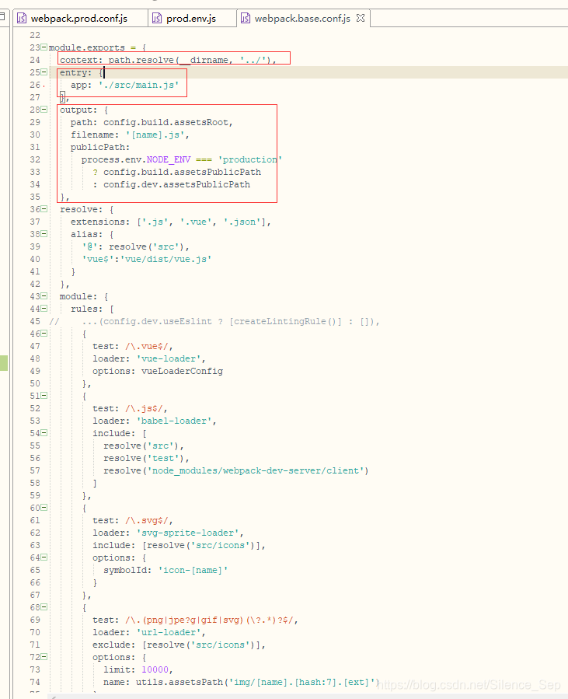Click the 'url-loader' string
Image resolution: width=568 pixels, height=699 pixels.
(x=169, y=632)
